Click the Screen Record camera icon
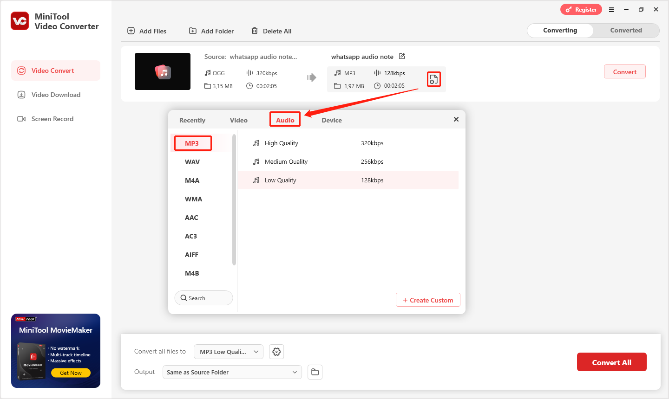The image size is (669, 399). [x=21, y=119]
